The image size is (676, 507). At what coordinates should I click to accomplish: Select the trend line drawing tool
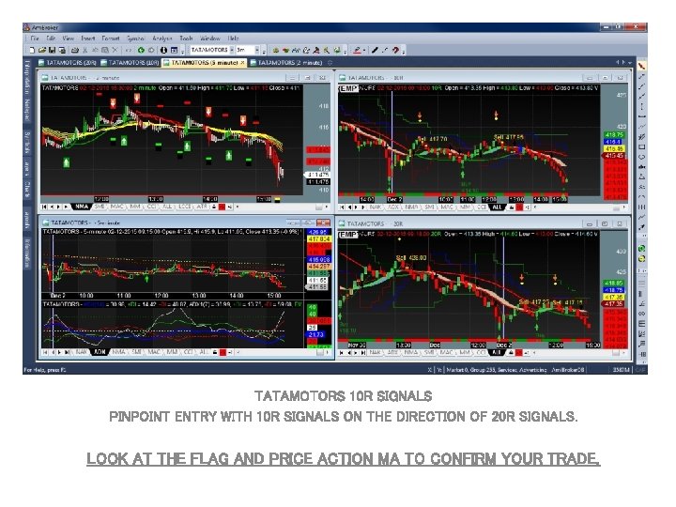point(642,76)
